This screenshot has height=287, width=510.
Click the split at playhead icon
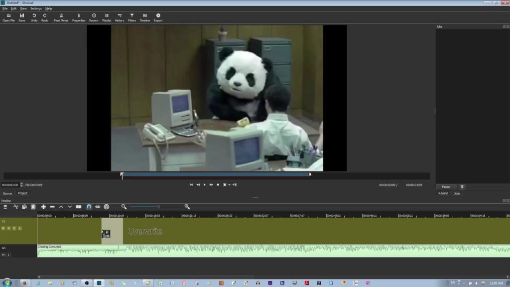tap(79, 207)
